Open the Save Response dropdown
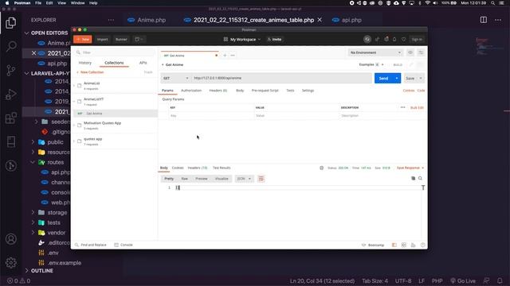This screenshot has height=286, width=510. click(410, 168)
